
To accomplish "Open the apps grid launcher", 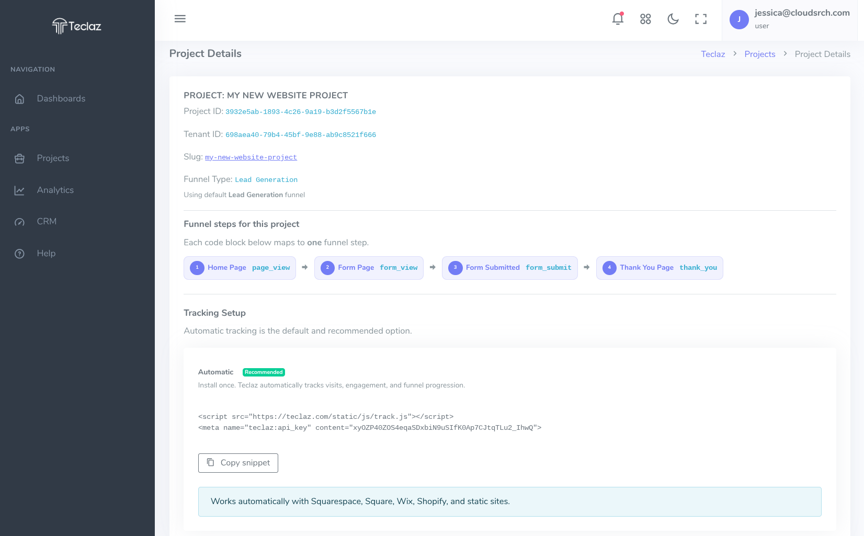I will [645, 19].
